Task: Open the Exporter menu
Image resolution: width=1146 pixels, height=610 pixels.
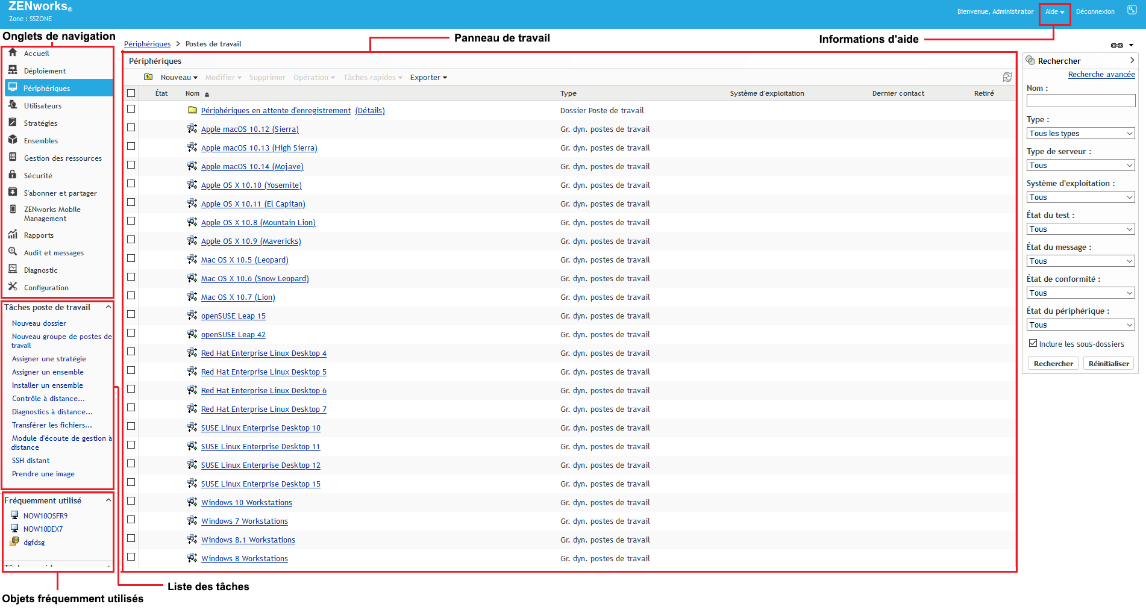Action: 428,78
